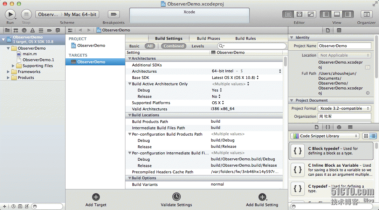379x210 pixels.
Task: Select the Assistant editor icon
Action: [299, 14]
